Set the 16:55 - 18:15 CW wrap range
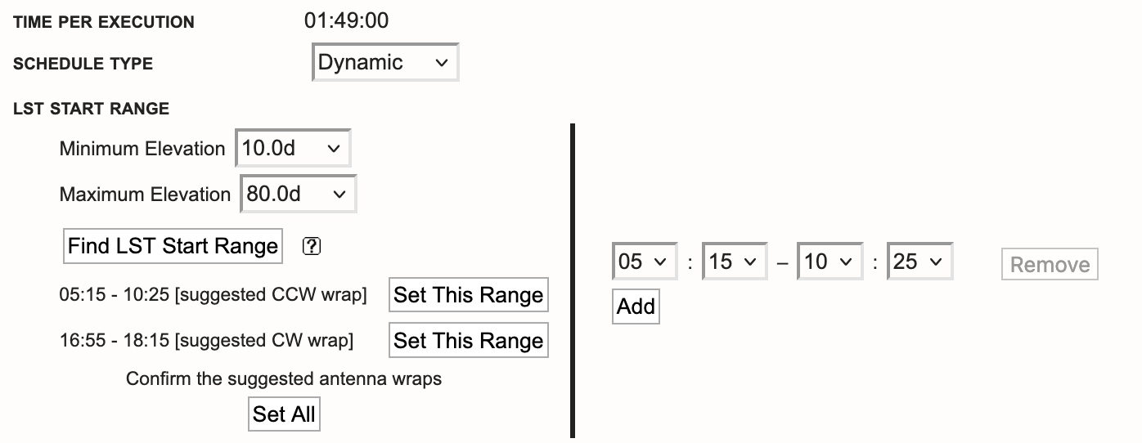Viewport: 1142px width, 443px height. pyautogui.click(x=468, y=341)
